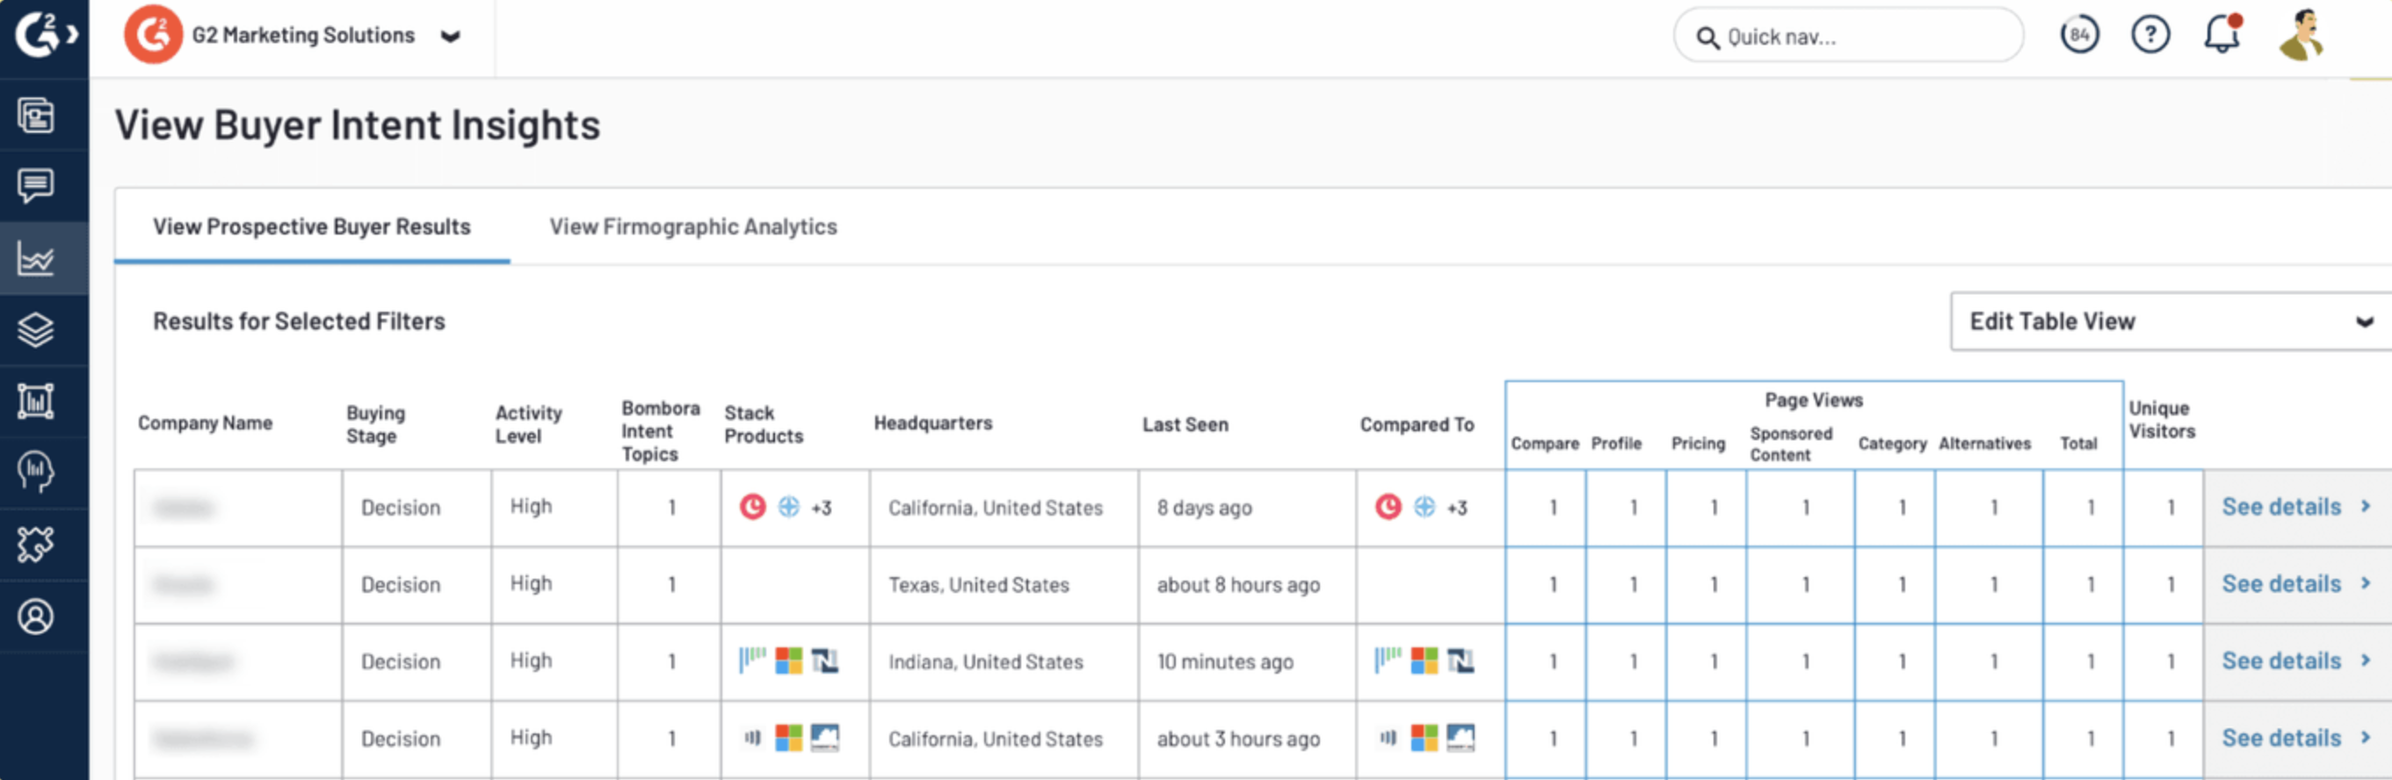
Task: Expand the +3 stack products in 8 days ago row
Action: click(821, 508)
